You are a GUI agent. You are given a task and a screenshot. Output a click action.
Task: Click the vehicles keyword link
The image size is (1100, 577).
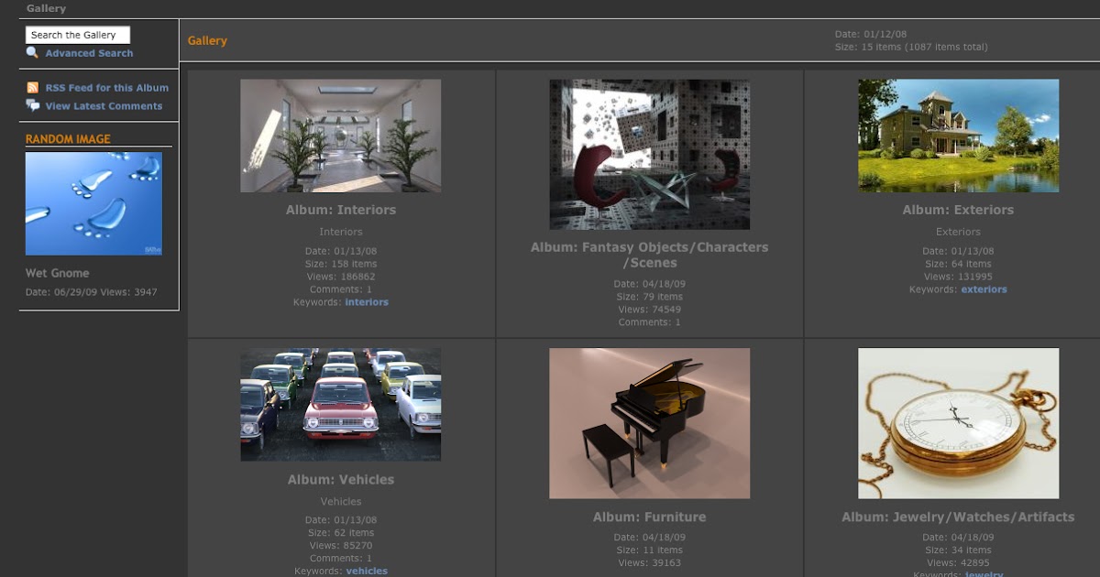[x=367, y=572]
